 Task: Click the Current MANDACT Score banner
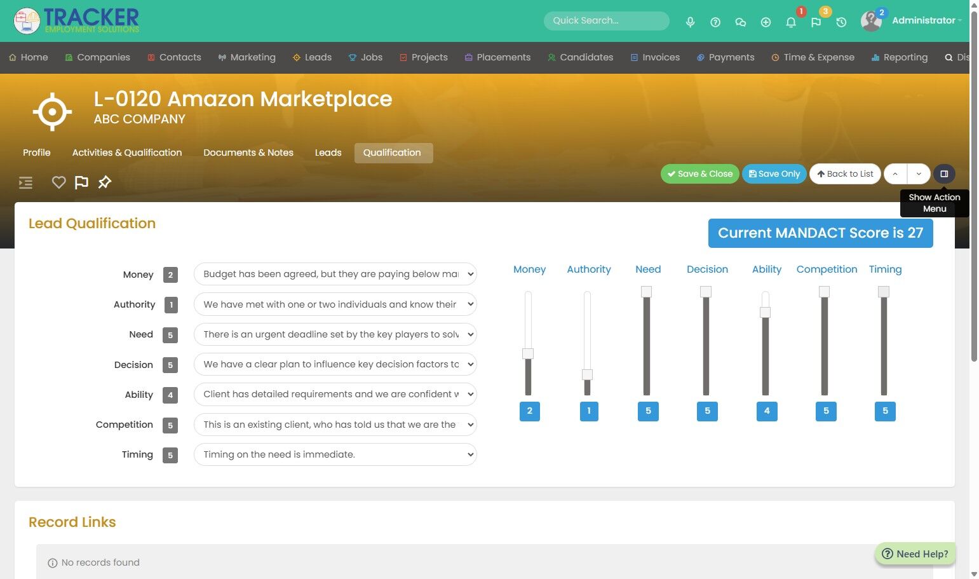click(820, 233)
